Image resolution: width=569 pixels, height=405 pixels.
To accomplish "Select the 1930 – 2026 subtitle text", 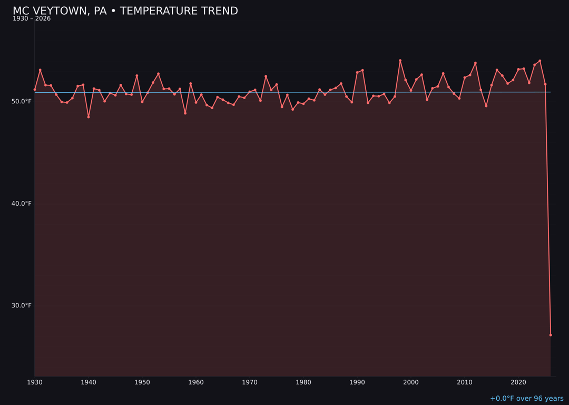I will click(32, 18).
